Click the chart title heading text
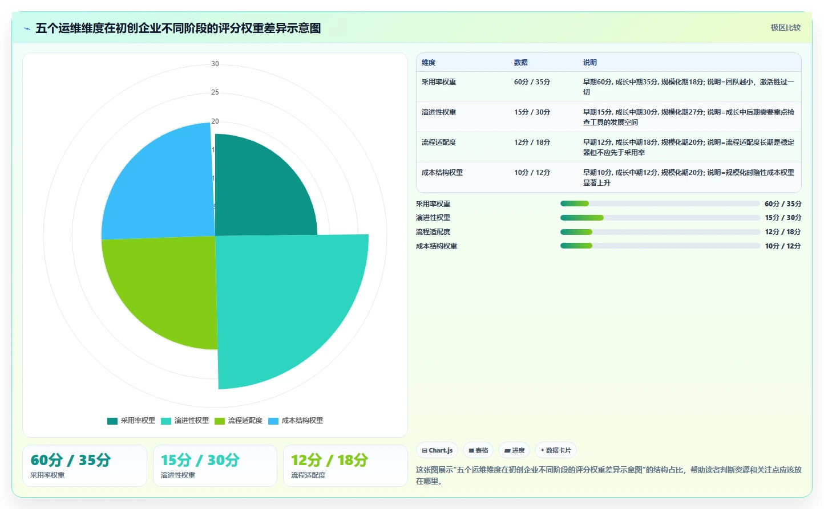This screenshot has height=509, width=824. (x=178, y=28)
